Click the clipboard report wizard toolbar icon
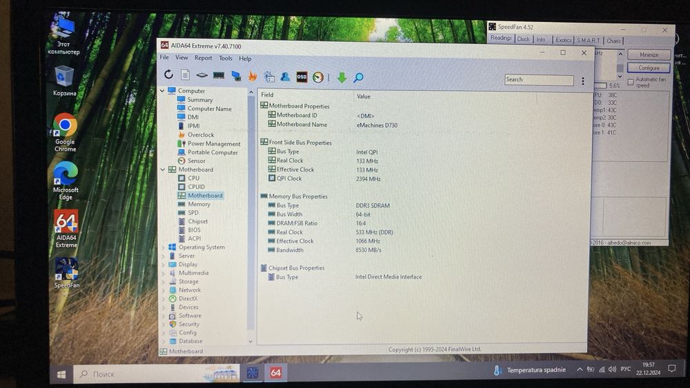The width and height of the screenshot is (690, 388). pos(269,77)
